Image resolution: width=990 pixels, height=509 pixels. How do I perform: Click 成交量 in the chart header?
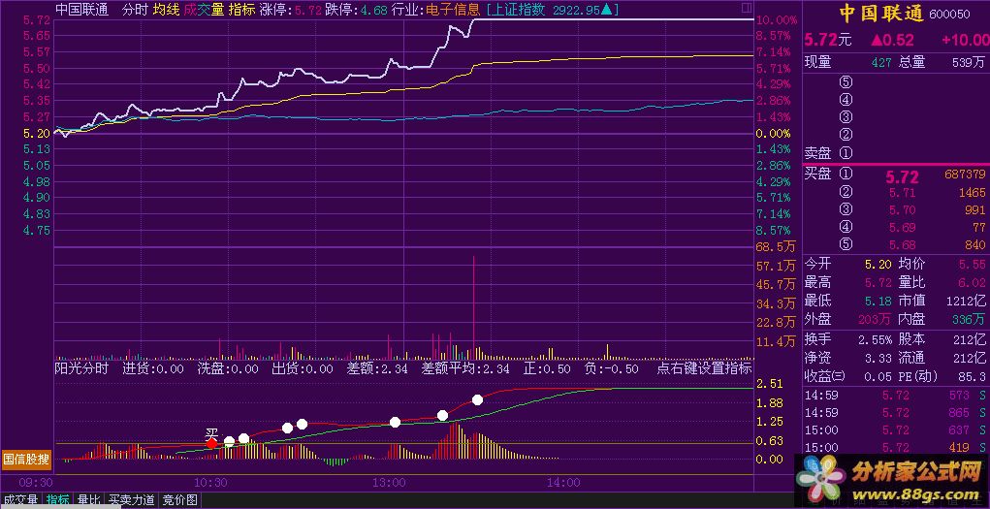[x=204, y=10]
